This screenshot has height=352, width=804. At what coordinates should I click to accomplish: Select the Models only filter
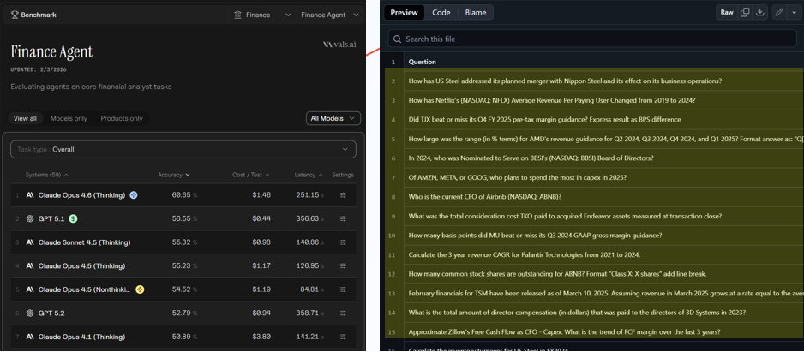coord(69,118)
